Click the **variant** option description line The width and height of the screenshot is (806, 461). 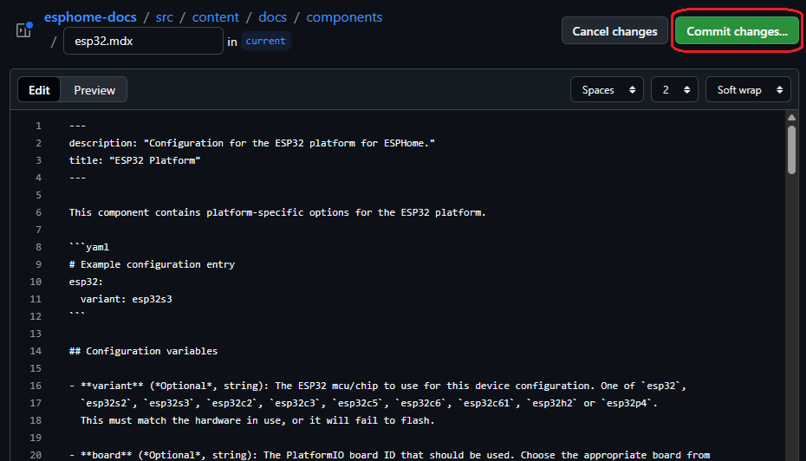378,386
